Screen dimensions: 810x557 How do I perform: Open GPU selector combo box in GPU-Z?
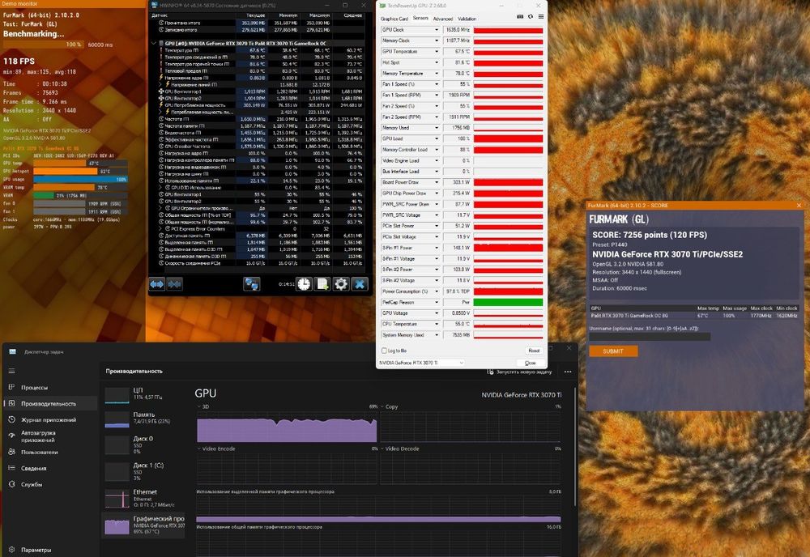click(421, 363)
